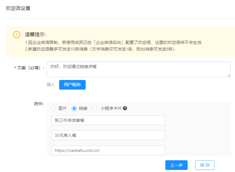235x172 pixels.
Task: Insert 用户昵称 into the welcome text
Action: (x=72, y=85)
